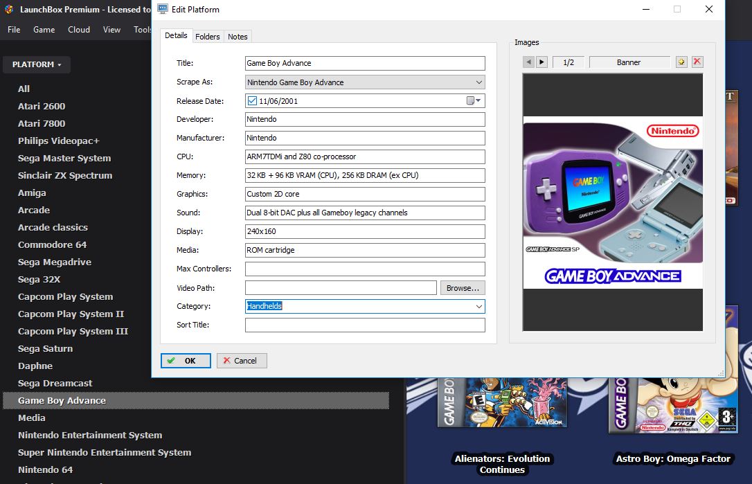Cancel the Edit Platform dialog
The width and height of the screenshot is (752, 484).
(x=242, y=361)
